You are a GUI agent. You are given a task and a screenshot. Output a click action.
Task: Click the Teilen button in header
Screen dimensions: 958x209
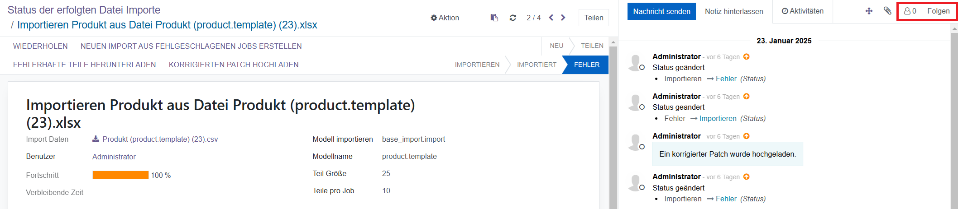[593, 18]
